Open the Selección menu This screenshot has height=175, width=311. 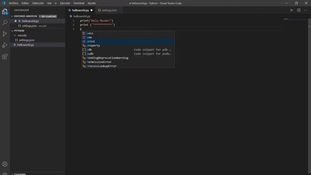tap(38, 3)
